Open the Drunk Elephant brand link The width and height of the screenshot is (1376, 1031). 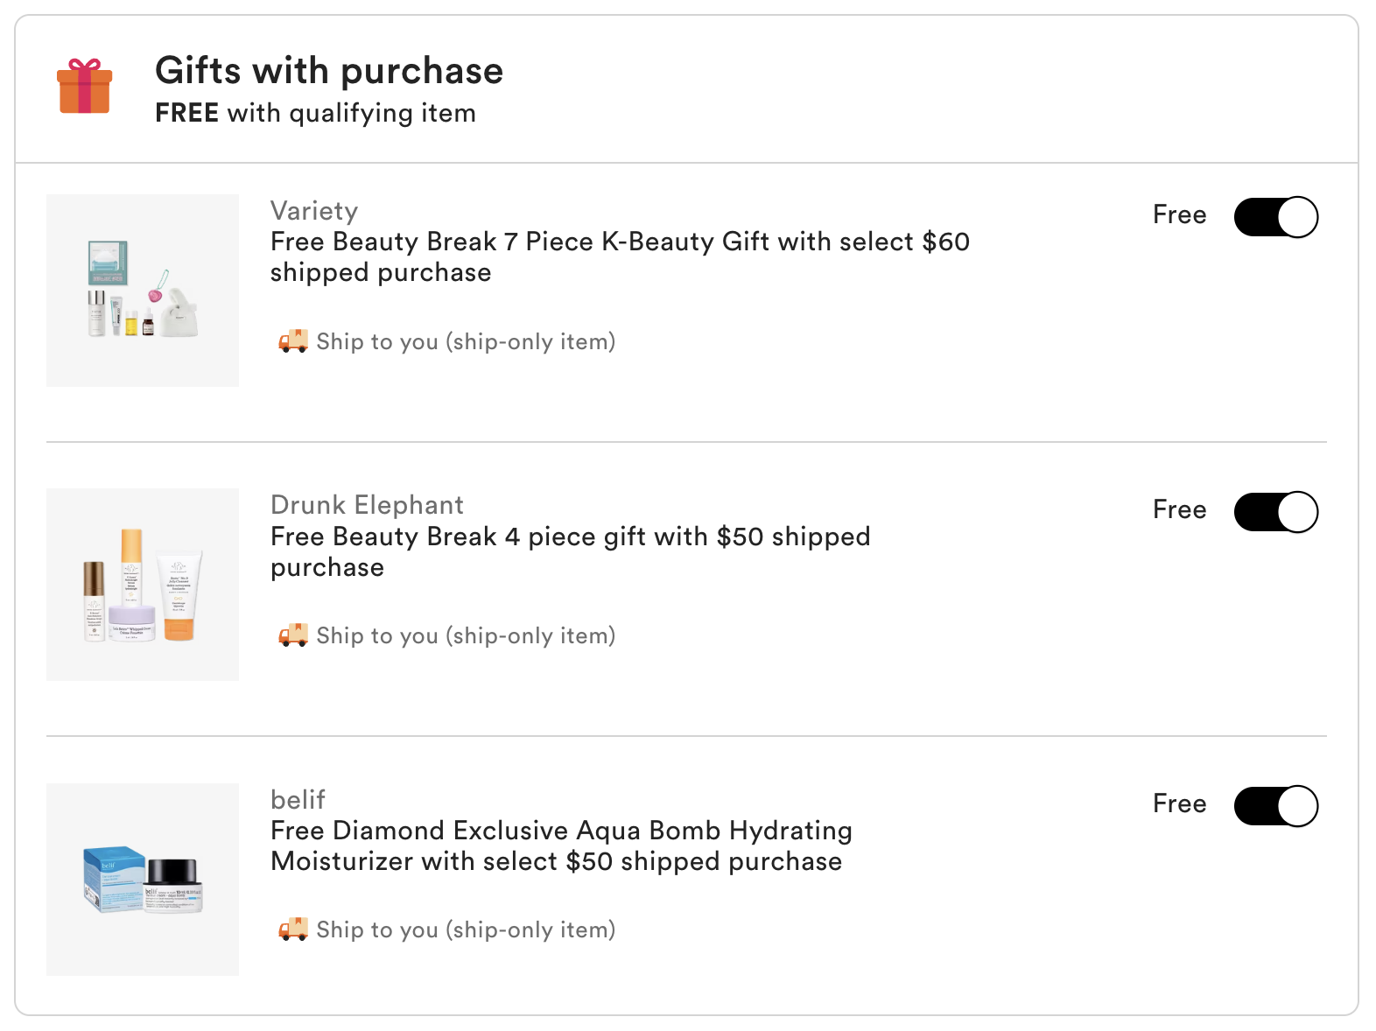(x=367, y=505)
